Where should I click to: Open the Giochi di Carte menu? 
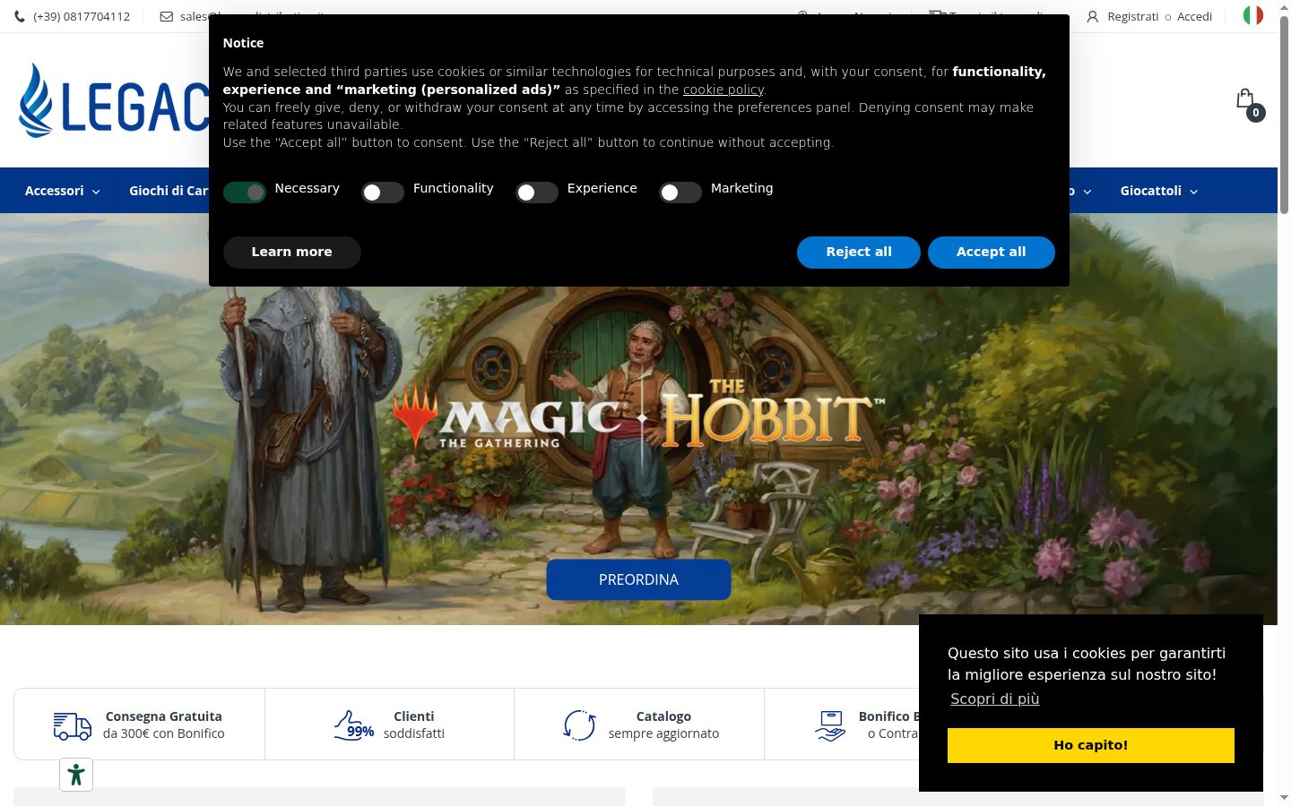(x=169, y=191)
